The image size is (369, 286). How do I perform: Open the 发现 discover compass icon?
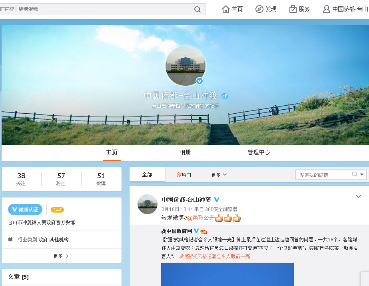(x=259, y=9)
